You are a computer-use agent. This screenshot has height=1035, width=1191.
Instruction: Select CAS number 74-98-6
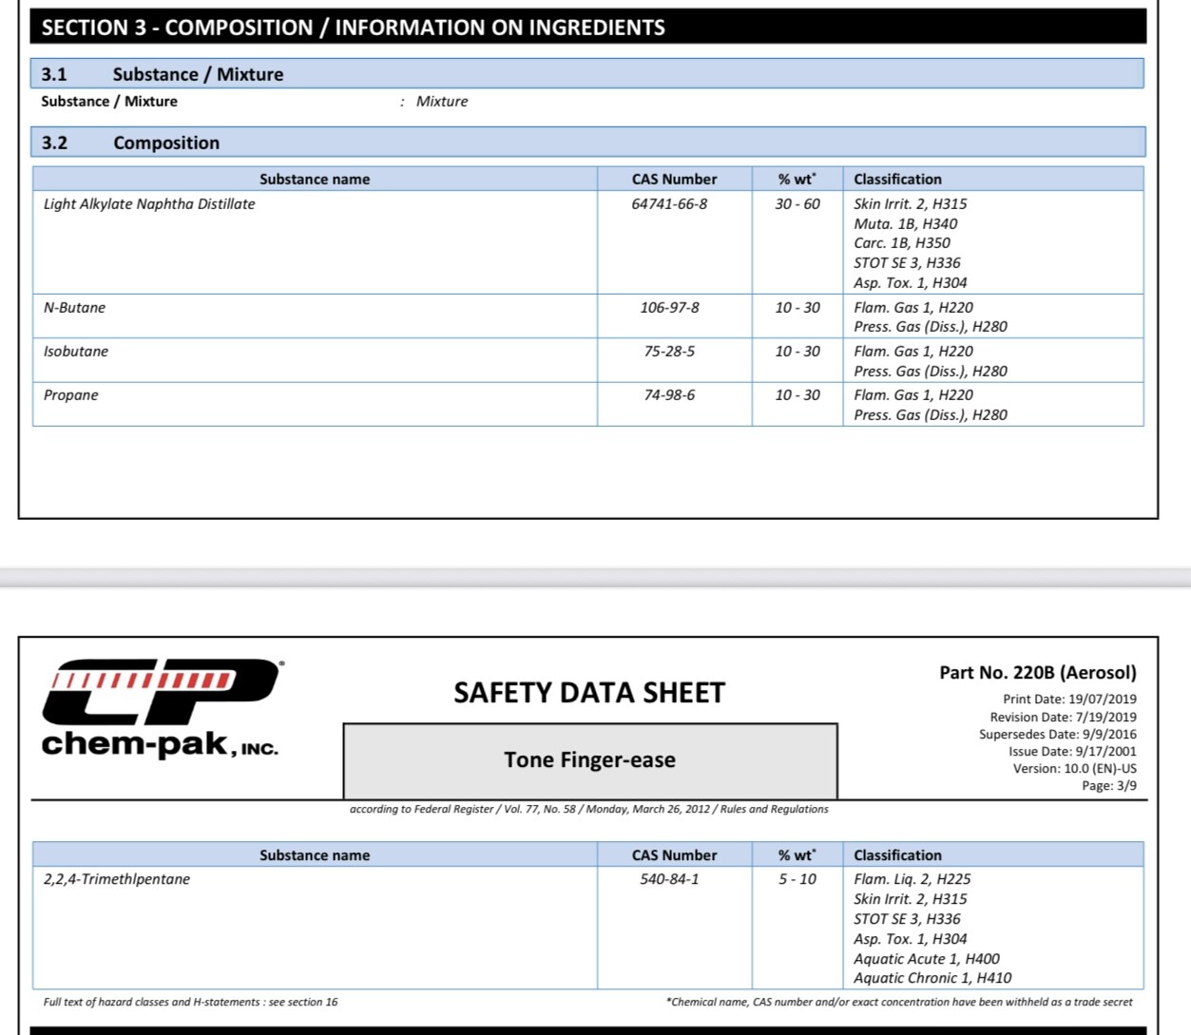pyautogui.click(x=669, y=395)
